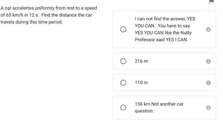This screenshot has width=223, height=122.
Task: Click the word 'question.' in the last answer
Action: (144, 111)
